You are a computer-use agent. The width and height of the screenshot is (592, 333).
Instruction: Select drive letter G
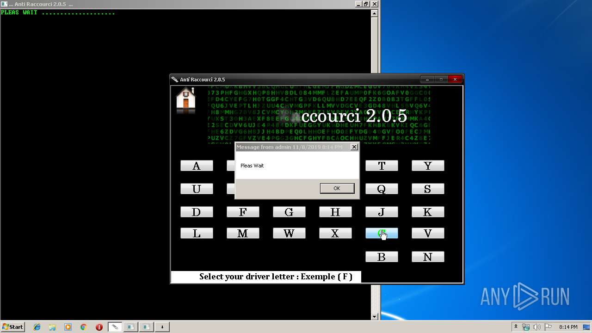tap(289, 212)
